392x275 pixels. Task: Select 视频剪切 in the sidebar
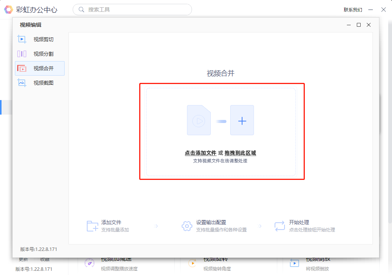pyautogui.click(x=40, y=39)
